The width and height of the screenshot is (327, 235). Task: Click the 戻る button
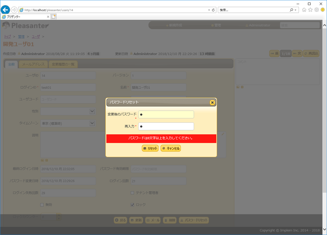pos(120,220)
